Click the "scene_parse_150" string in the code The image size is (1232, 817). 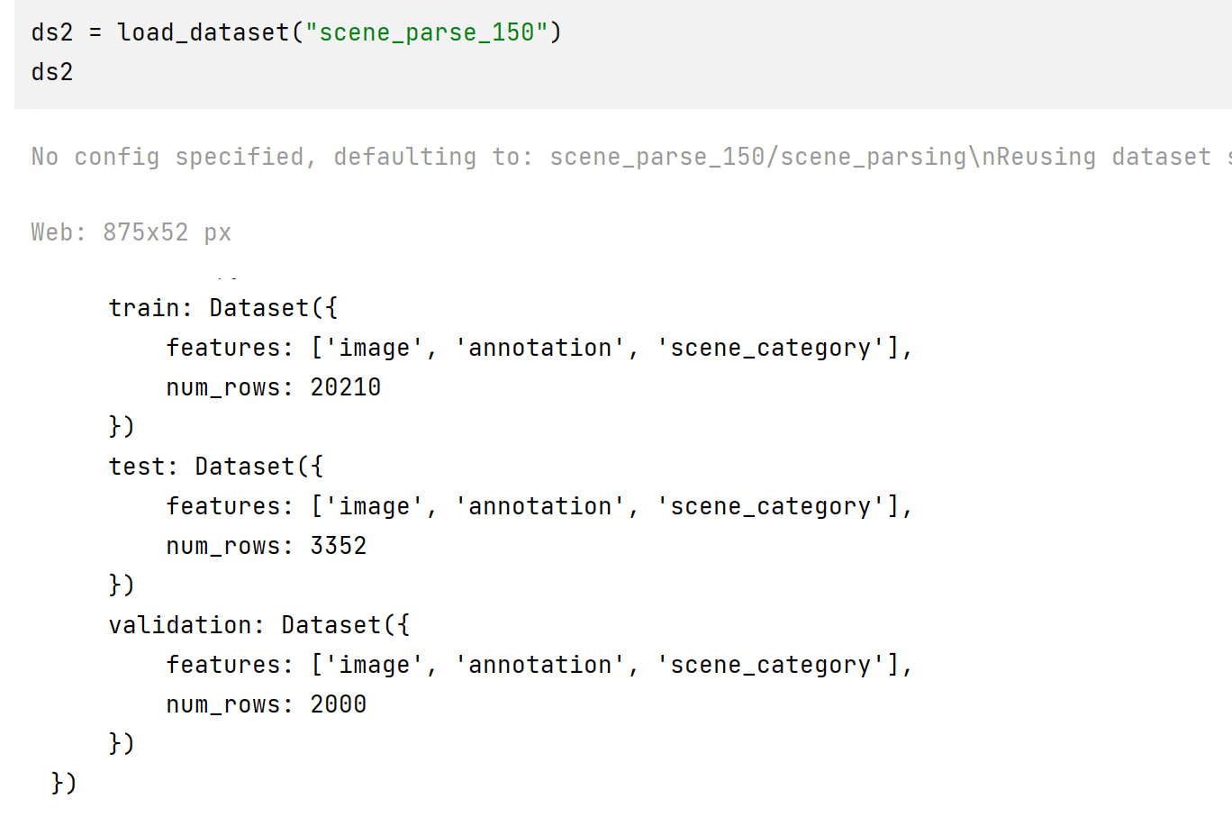pyautogui.click(x=426, y=32)
